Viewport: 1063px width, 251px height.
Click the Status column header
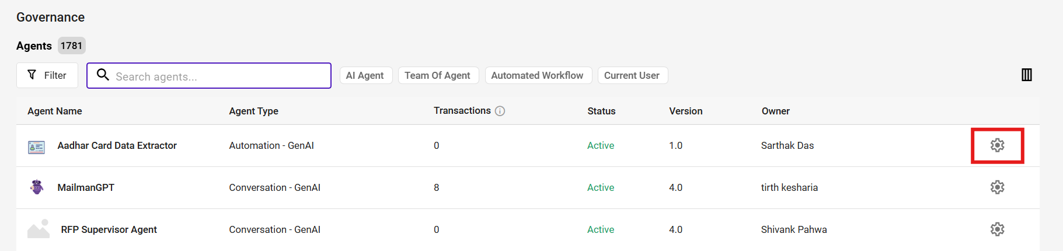tap(601, 111)
